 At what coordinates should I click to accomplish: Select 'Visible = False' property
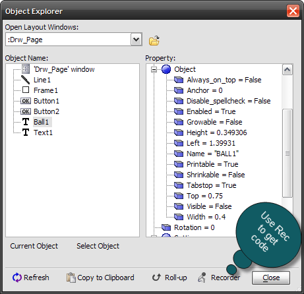tap(209, 206)
